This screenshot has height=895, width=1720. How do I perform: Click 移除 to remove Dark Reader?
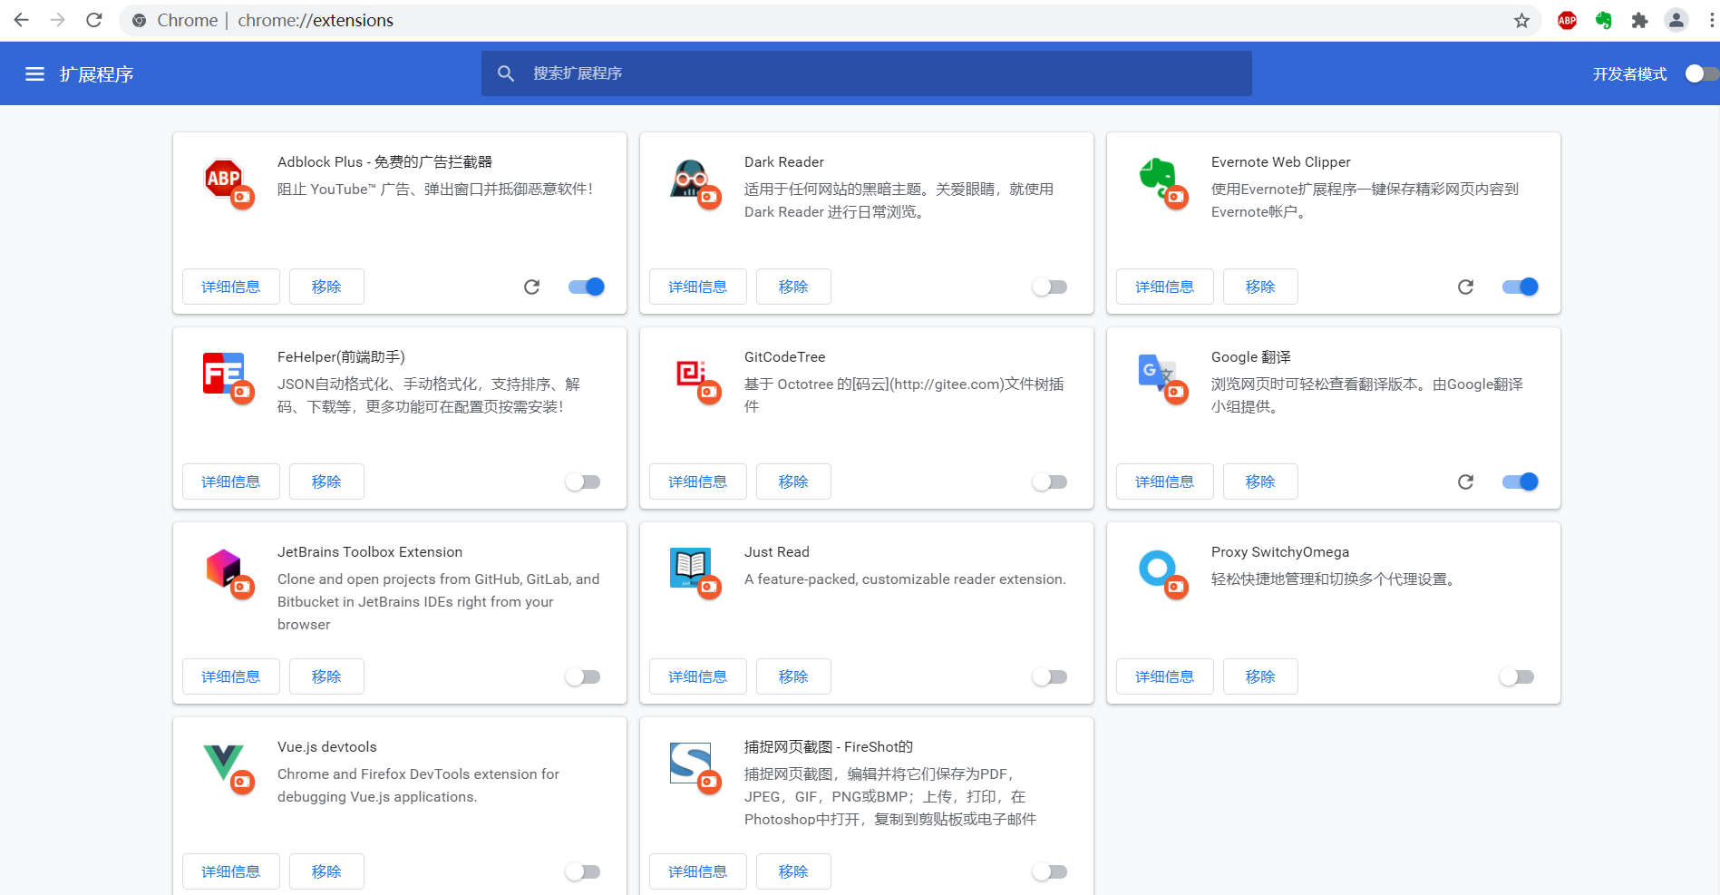click(793, 287)
